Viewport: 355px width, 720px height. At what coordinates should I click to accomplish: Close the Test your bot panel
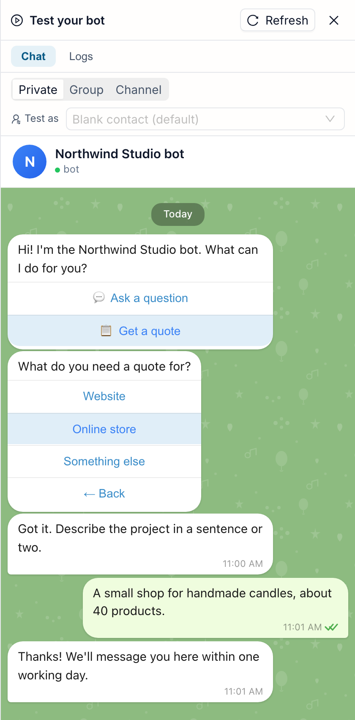(334, 20)
